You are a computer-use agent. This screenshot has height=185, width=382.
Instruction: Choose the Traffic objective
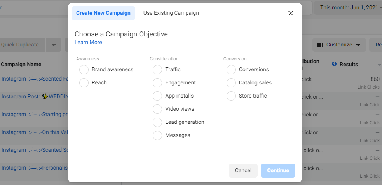157,69
